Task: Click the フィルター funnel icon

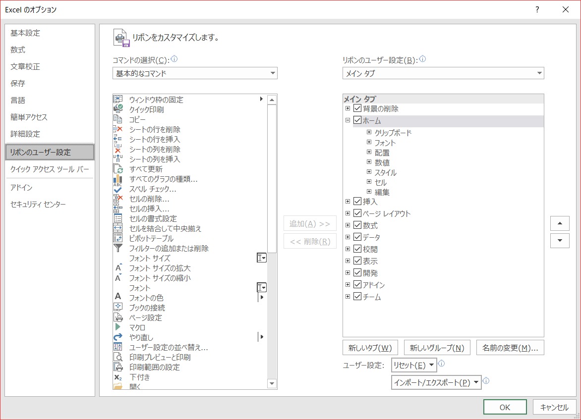Action: pos(118,248)
